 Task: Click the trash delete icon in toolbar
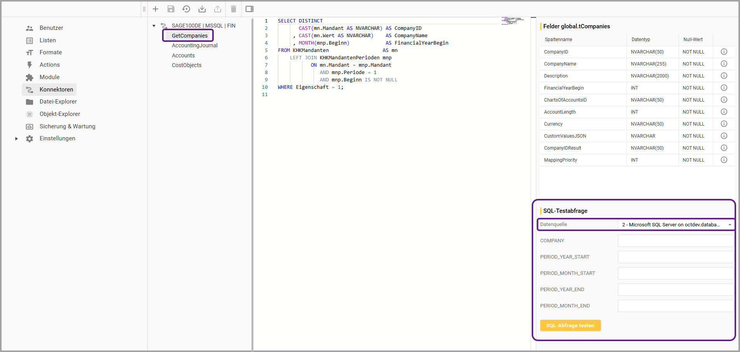tap(234, 9)
